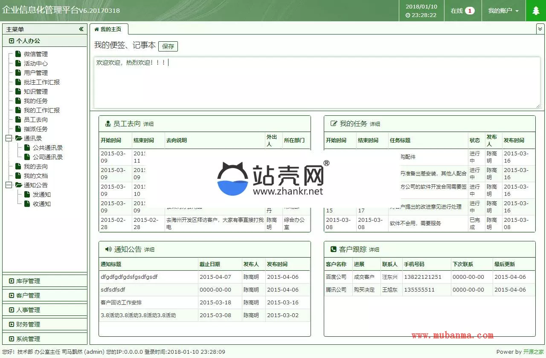The image size is (546, 358).
Task: Click the 员工去向 panel people icon
Action: pos(107,124)
